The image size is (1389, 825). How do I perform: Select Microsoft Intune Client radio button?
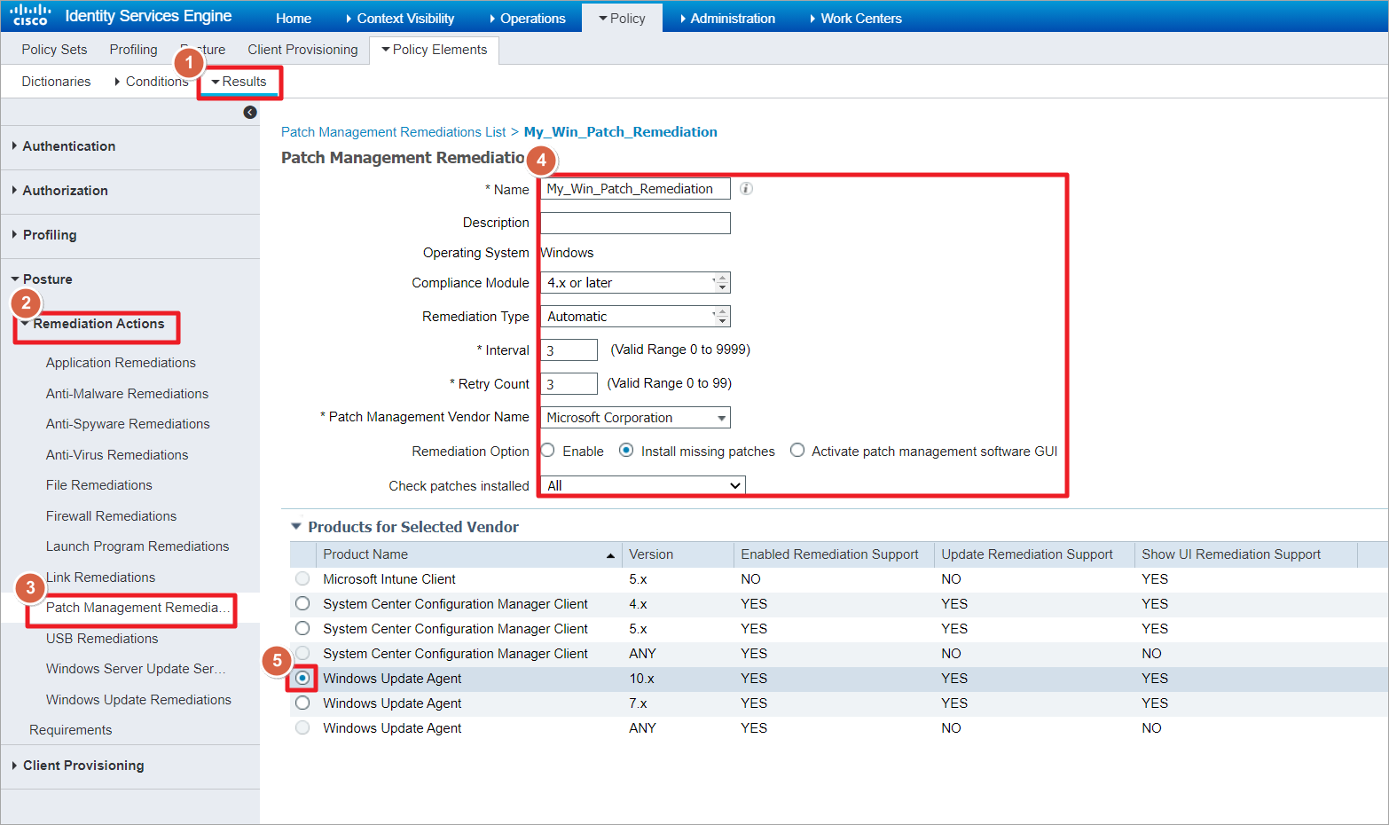302,578
